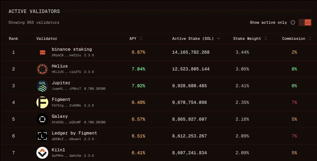Select the Kiln1 row active stake value

tap(189, 153)
